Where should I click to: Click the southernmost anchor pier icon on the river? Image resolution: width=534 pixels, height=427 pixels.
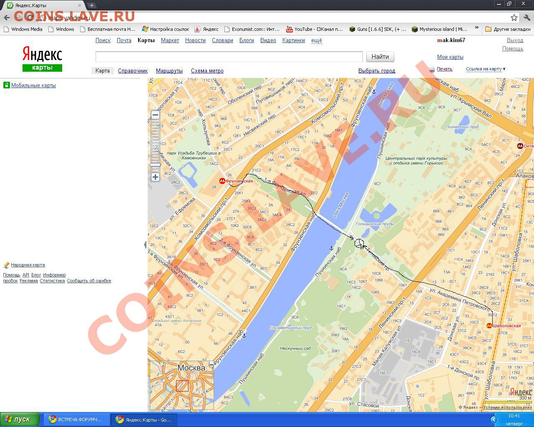pos(244,335)
